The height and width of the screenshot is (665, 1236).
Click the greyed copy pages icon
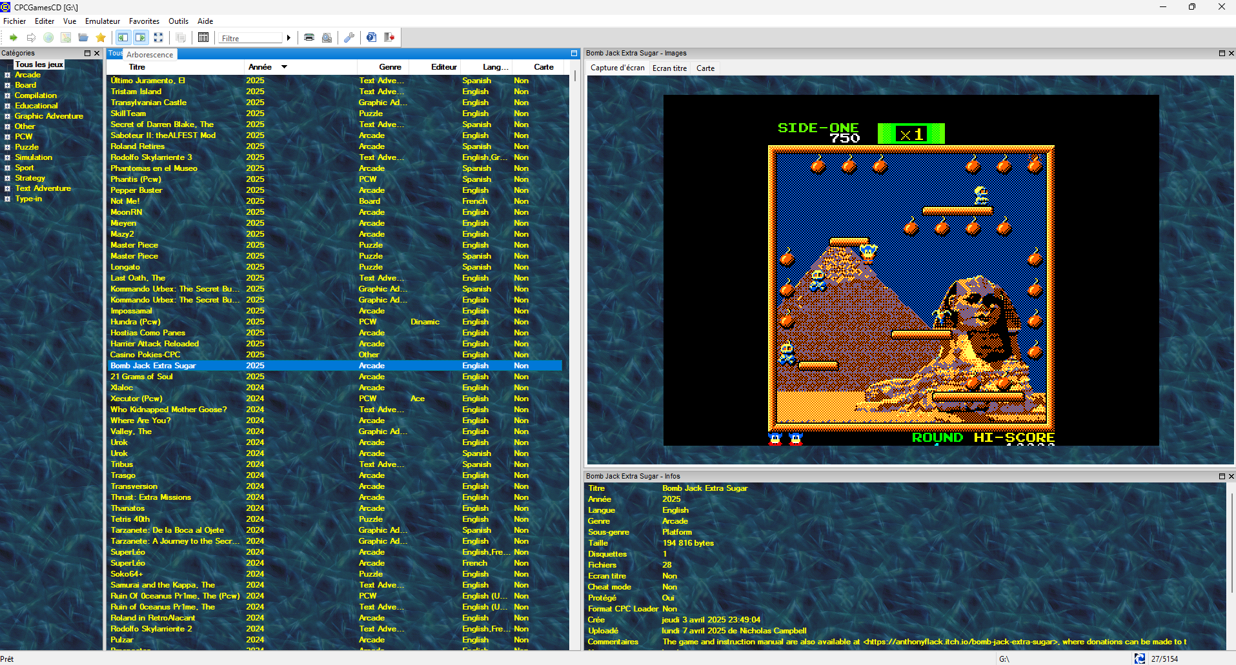181,37
